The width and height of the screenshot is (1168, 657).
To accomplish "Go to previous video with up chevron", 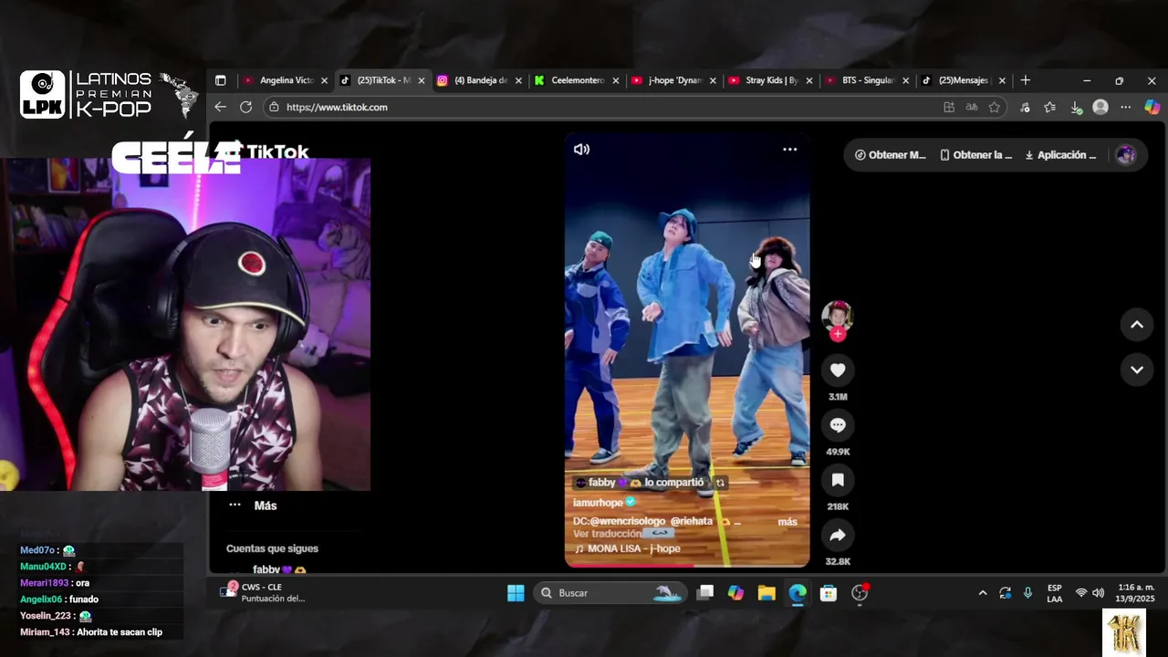I will (1137, 324).
